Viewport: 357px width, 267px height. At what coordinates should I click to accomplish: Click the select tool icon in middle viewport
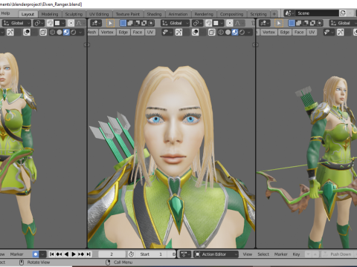pyautogui.click(x=110, y=23)
